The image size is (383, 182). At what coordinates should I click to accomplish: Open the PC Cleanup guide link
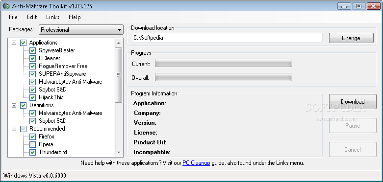pos(196,163)
